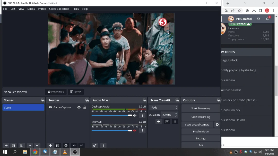
Task: Undock the Scene Transitions panel
Action: 177,100
